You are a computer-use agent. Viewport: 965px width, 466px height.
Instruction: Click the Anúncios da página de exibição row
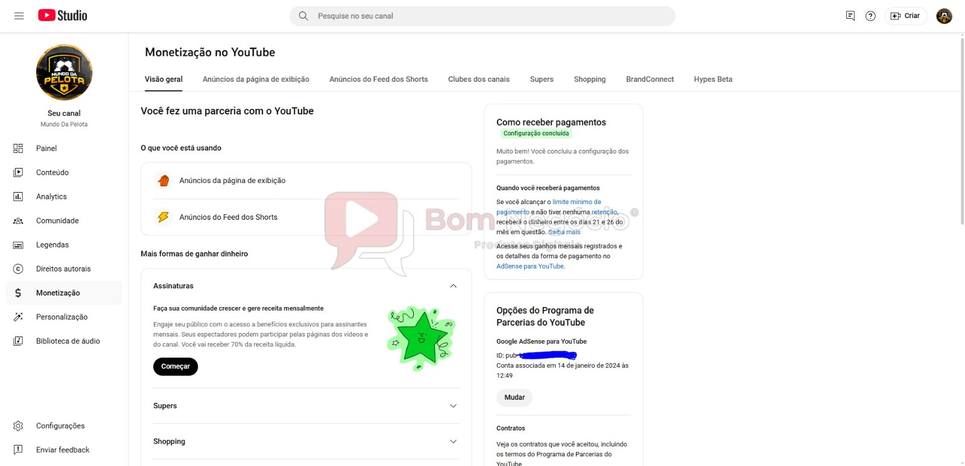[306, 181]
